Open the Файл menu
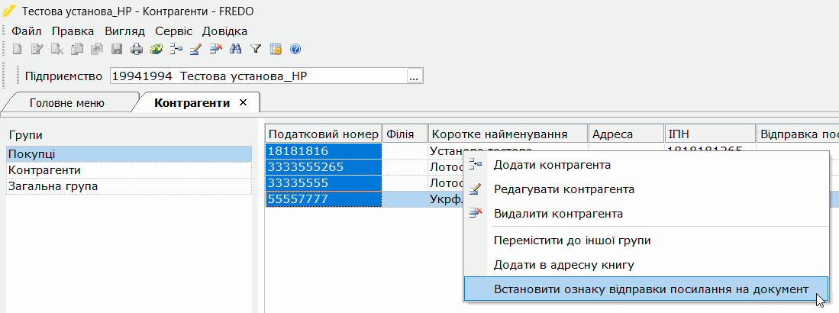The image size is (839, 313). click(27, 31)
